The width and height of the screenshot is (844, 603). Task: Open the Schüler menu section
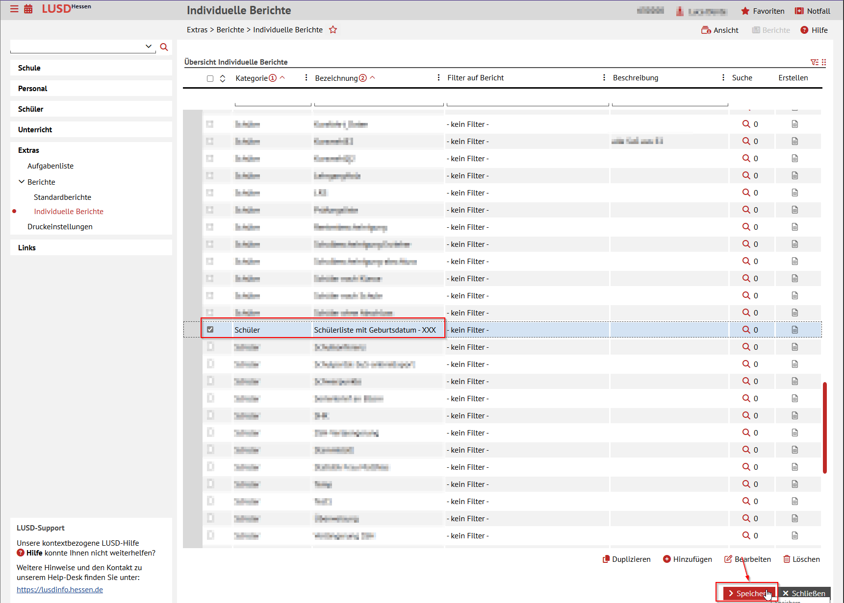coord(30,109)
